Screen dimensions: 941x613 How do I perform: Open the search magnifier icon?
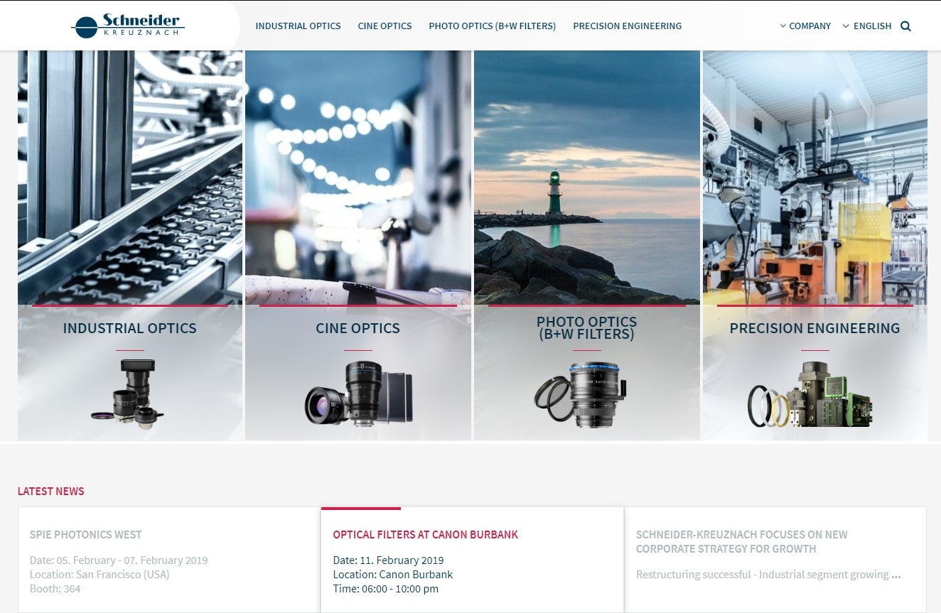click(x=905, y=26)
